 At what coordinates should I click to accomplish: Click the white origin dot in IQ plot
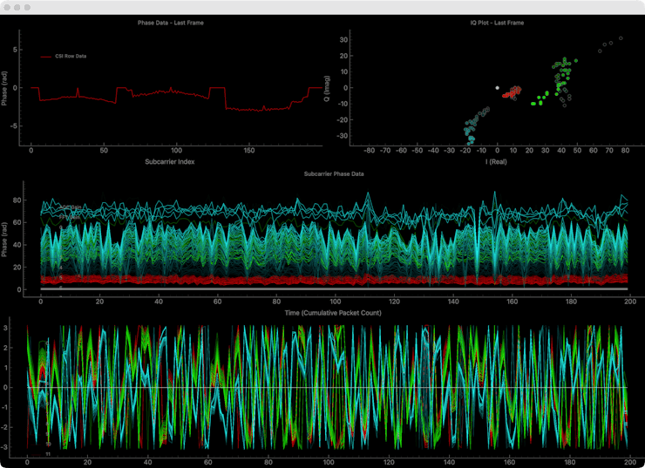(x=498, y=87)
